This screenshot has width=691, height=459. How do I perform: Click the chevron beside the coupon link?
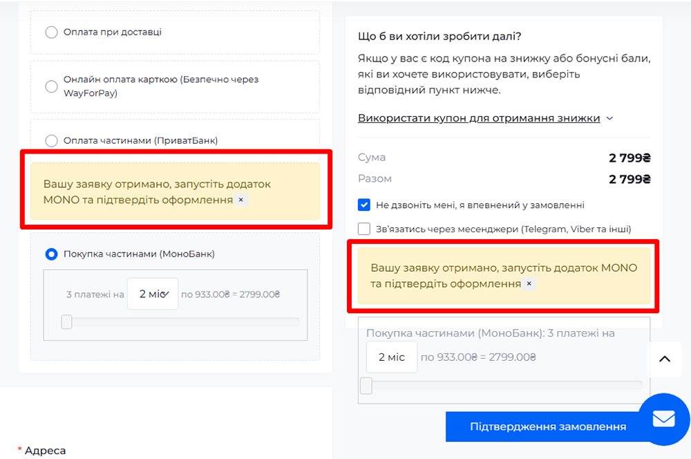click(x=609, y=118)
